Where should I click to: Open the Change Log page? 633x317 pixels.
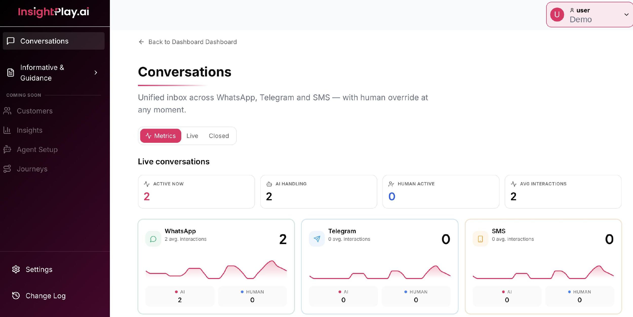click(x=46, y=296)
